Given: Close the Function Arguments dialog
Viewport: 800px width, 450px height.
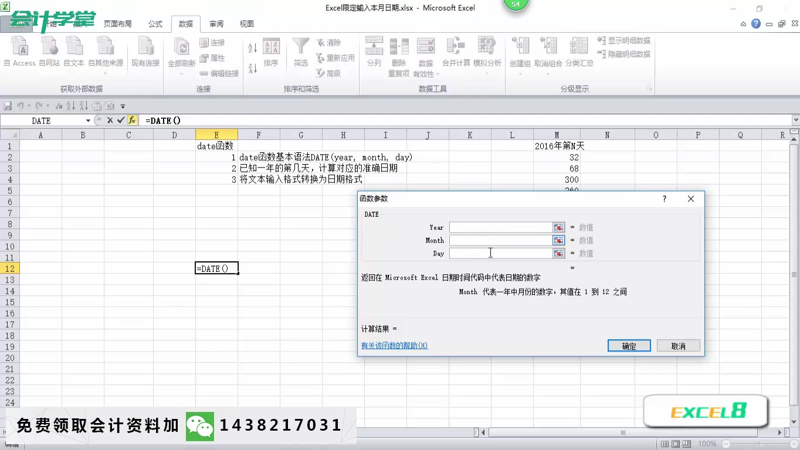Looking at the screenshot, I should click(691, 199).
